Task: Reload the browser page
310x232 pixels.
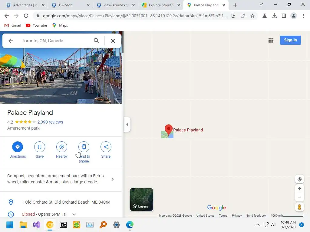Action: tap(26, 16)
